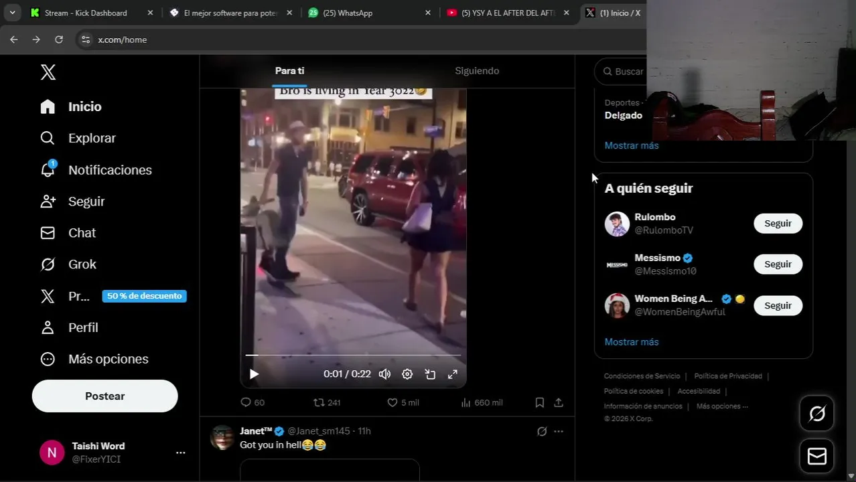Viewport: 856px width, 482px height.
Task: Share the video post
Action: pyautogui.click(x=559, y=402)
